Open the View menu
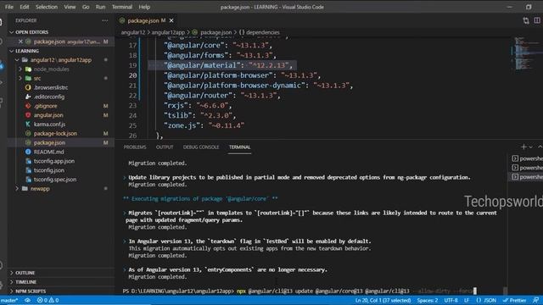 coord(70,7)
